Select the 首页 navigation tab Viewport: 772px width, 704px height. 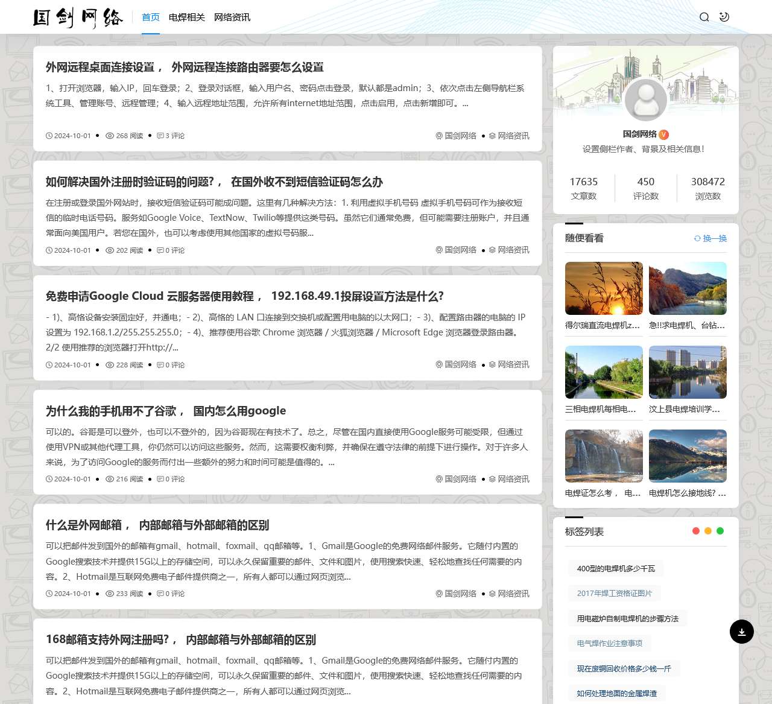pyautogui.click(x=150, y=17)
